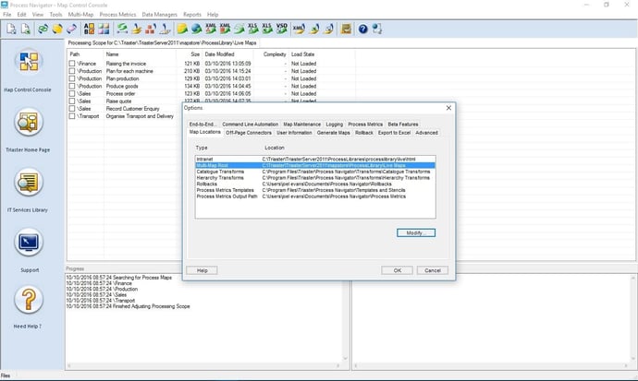This screenshot has width=638, height=381.
Task: Click the Need Help question mark sidebar icon
Action: [29, 300]
